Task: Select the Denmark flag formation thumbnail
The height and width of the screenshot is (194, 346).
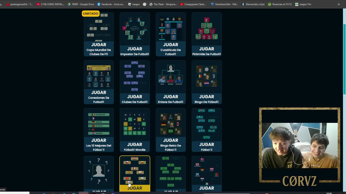Action: (x=207, y=171)
